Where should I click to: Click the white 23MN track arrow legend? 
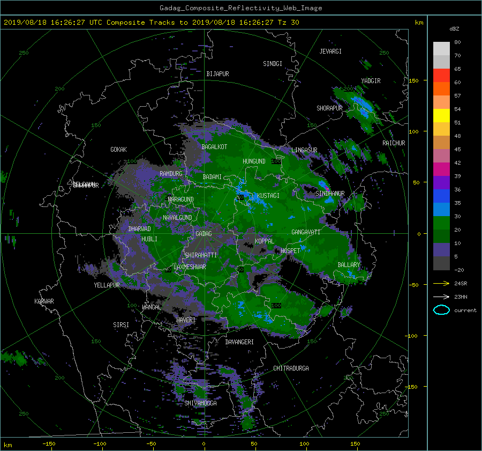[x=441, y=297]
